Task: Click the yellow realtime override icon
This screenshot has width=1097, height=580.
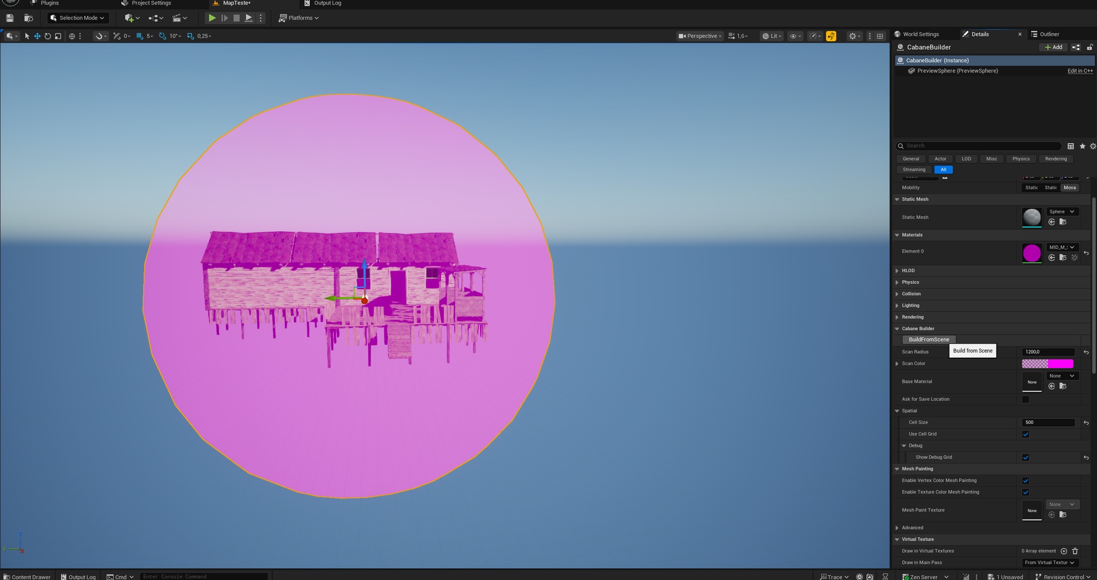Action: (x=831, y=36)
